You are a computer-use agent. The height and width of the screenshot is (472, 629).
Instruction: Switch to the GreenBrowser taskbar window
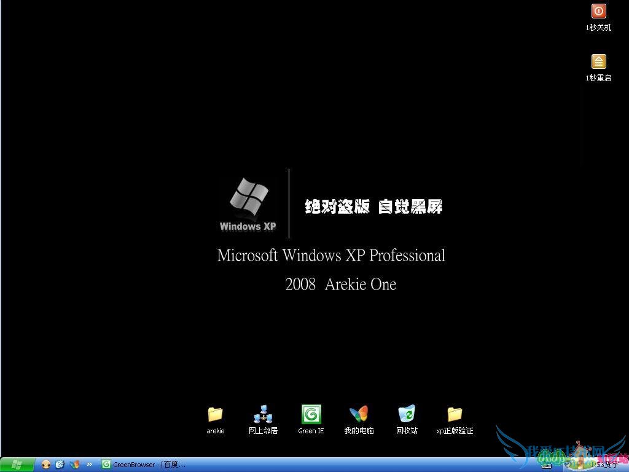coord(144,465)
